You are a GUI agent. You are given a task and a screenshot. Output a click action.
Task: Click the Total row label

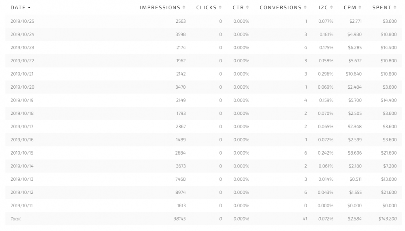coord(16,219)
